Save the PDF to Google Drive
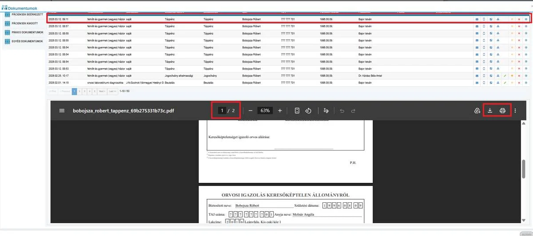533x236 pixels. pyautogui.click(x=477, y=111)
